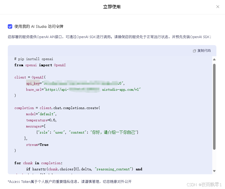Click the model="default" parameter
The width and height of the screenshot is (225, 189).
[41, 114]
